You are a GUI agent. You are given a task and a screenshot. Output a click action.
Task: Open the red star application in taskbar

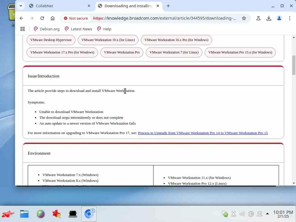point(57,214)
